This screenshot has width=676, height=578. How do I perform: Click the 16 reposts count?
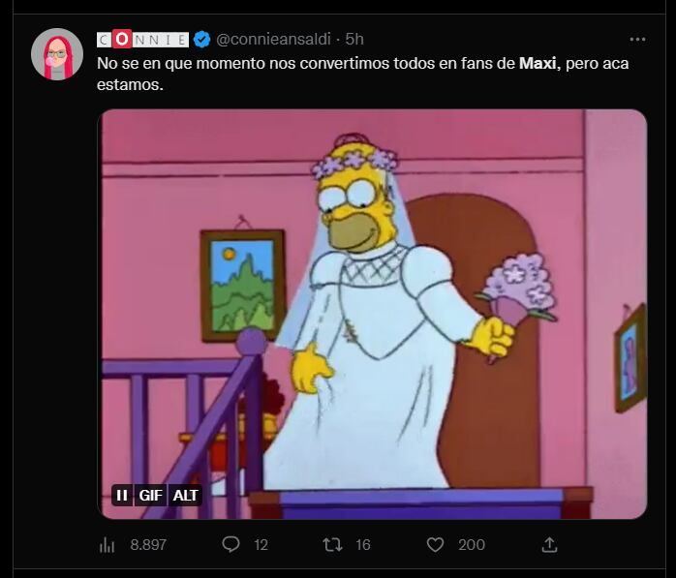pyautogui.click(x=362, y=545)
